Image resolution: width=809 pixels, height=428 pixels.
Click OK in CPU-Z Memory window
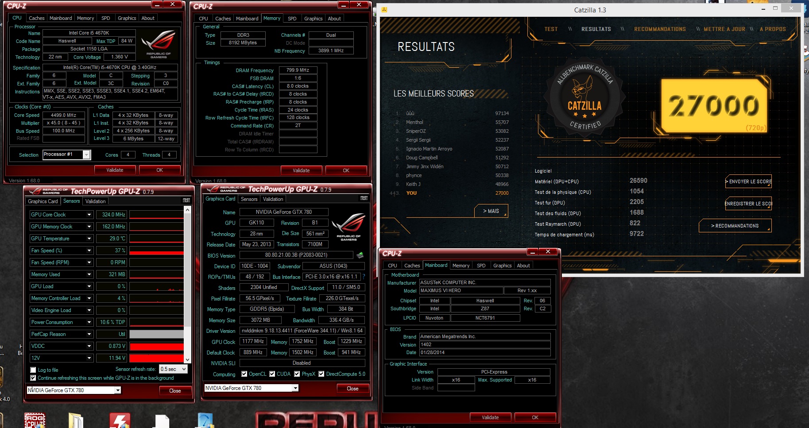point(346,170)
